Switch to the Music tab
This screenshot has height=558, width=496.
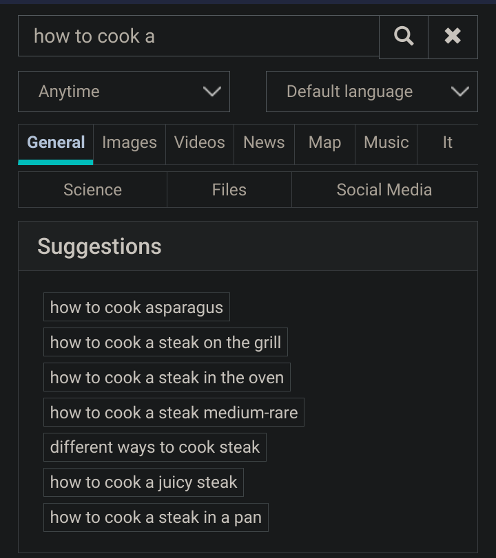(386, 143)
